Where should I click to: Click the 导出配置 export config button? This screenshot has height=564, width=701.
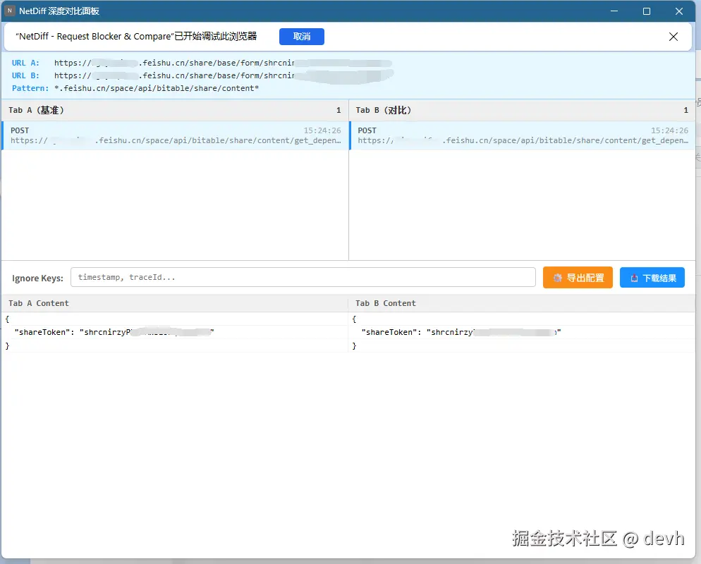pyautogui.click(x=578, y=278)
